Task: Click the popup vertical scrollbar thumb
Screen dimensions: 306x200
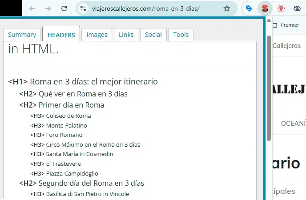Action: coord(269,88)
